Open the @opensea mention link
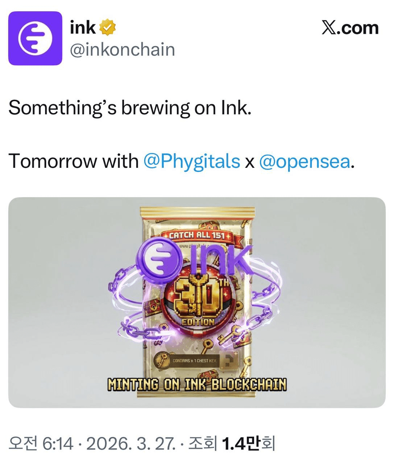Viewport: 394px width, 464px height. (x=305, y=161)
